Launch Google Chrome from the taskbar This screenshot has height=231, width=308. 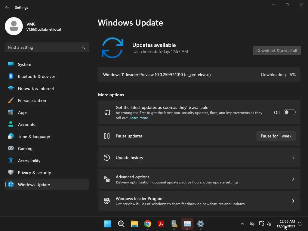pyautogui.click(x=147, y=224)
